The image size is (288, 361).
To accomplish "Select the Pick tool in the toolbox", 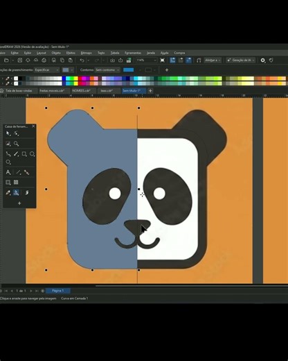I will 8,133.
